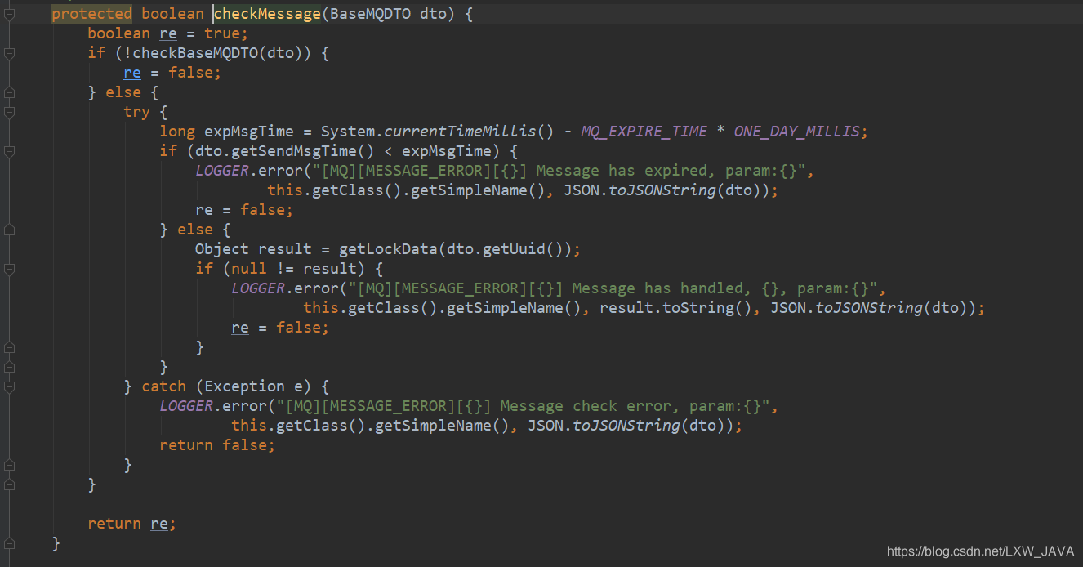The width and height of the screenshot is (1083, 567).
Task: Click 'boolean re = true;' declaration
Action: [167, 33]
